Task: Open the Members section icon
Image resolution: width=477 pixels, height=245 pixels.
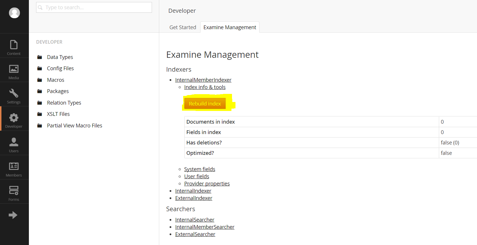Action: coord(14,167)
